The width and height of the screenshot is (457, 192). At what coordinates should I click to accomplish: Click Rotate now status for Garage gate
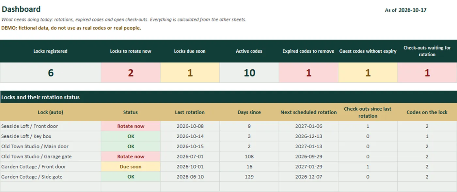[x=131, y=157]
